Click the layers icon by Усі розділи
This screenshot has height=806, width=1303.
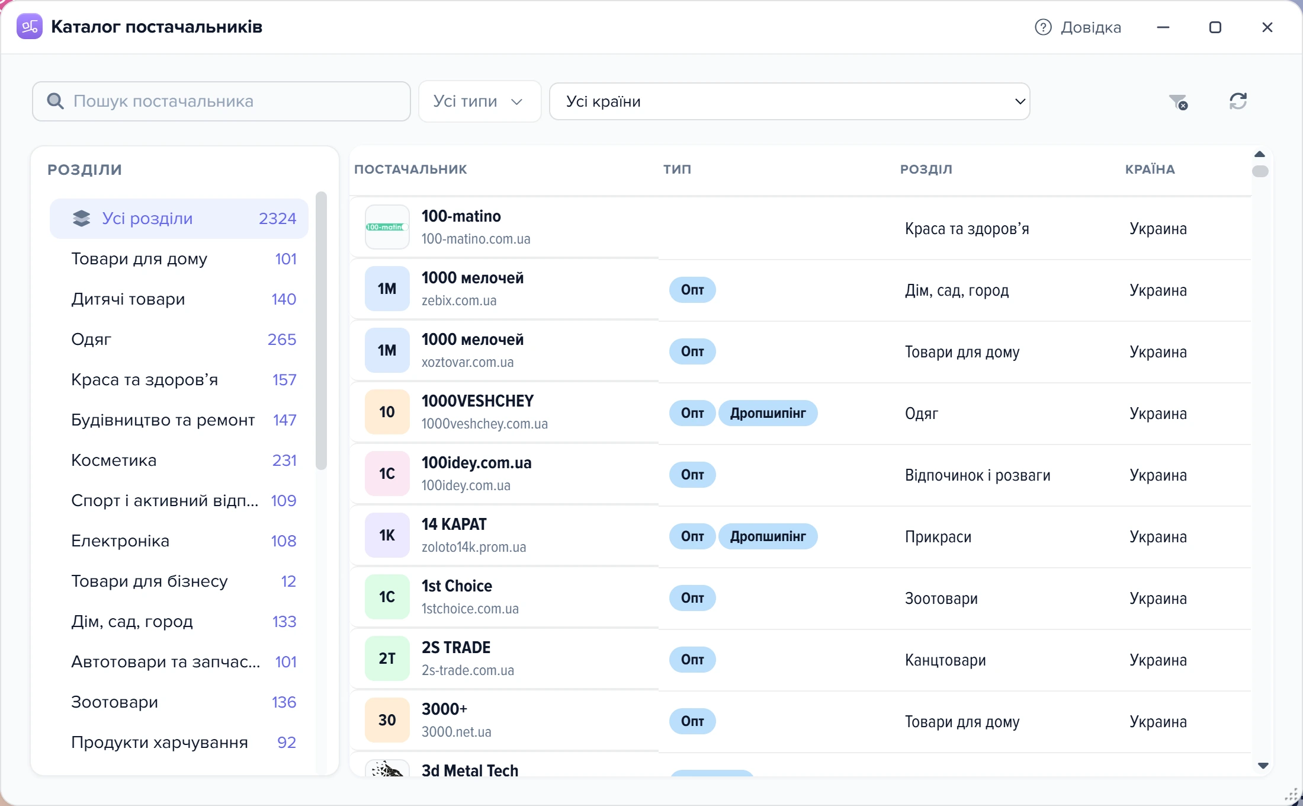82,219
